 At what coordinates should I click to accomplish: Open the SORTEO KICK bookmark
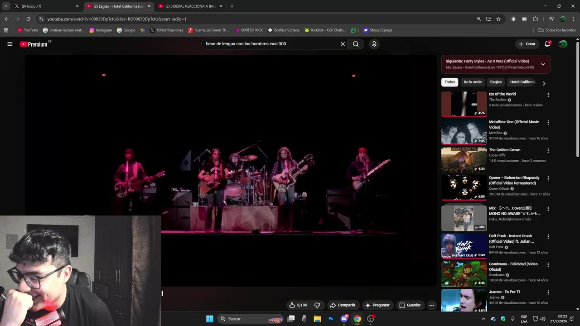pyautogui.click(x=249, y=30)
